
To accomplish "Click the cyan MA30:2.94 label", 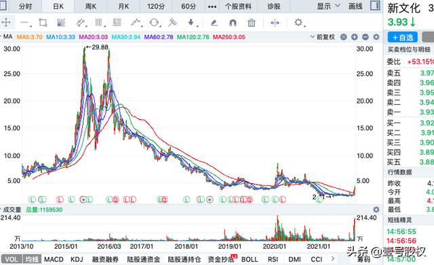I will click(126, 37).
